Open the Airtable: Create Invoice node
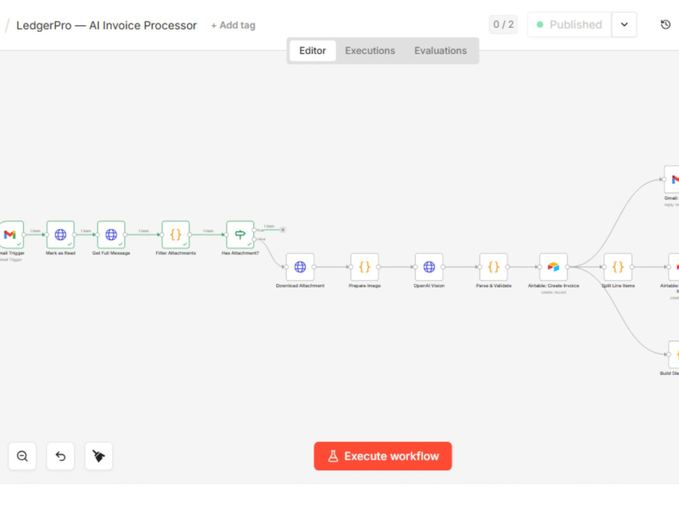Viewport: 679px width, 509px height. coord(553,267)
